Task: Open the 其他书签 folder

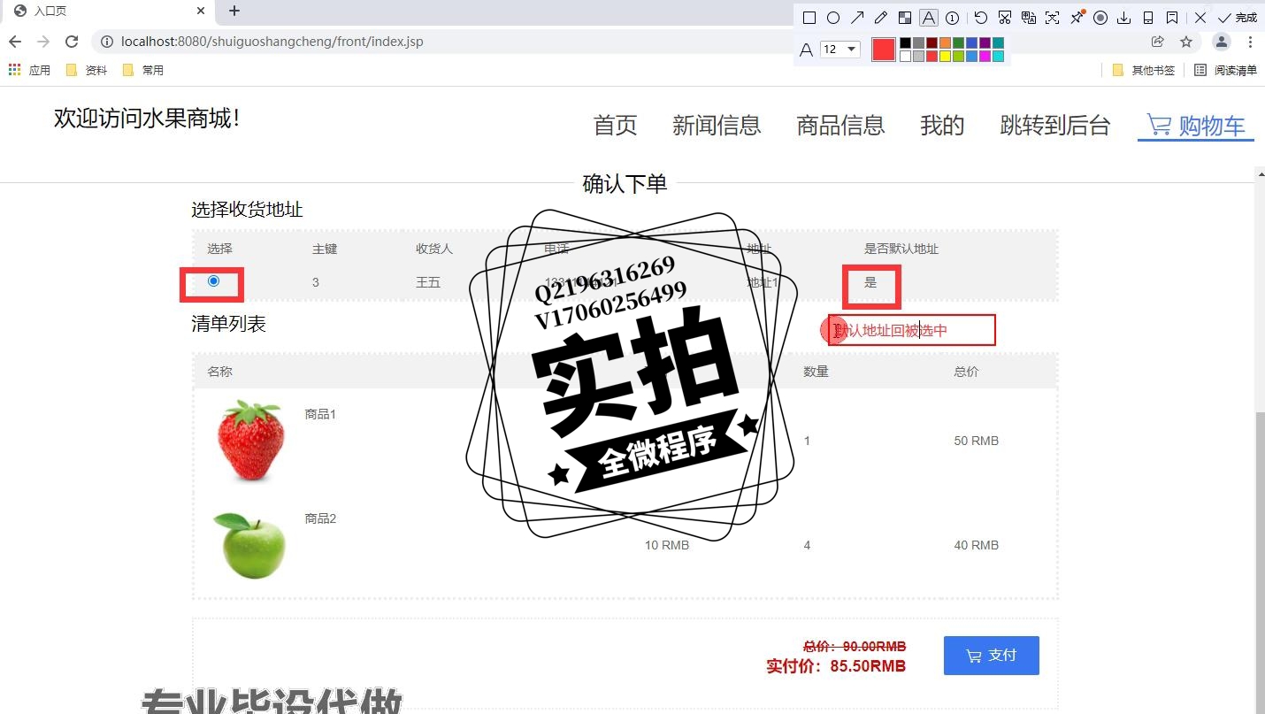Action: click(x=1144, y=70)
